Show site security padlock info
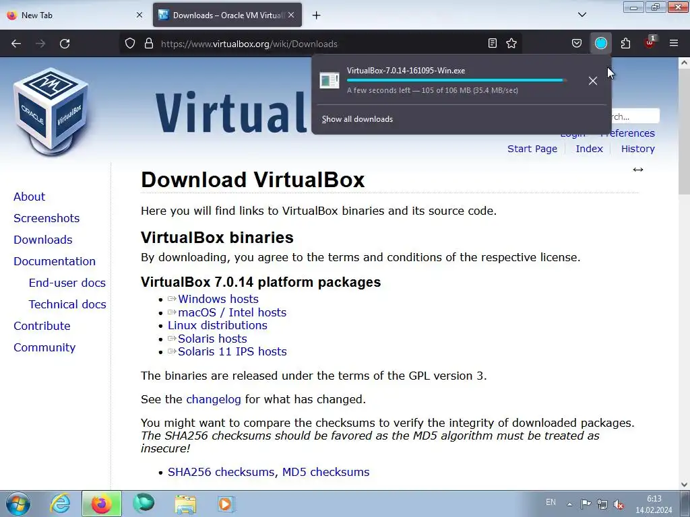690x517 pixels. click(x=149, y=44)
